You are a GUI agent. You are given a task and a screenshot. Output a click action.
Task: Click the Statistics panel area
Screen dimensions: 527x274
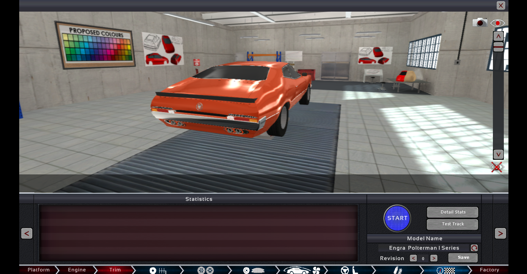pos(199,233)
